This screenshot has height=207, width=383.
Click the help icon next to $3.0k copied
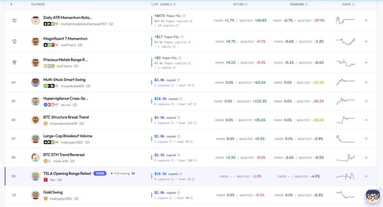pyautogui.click(x=179, y=80)
